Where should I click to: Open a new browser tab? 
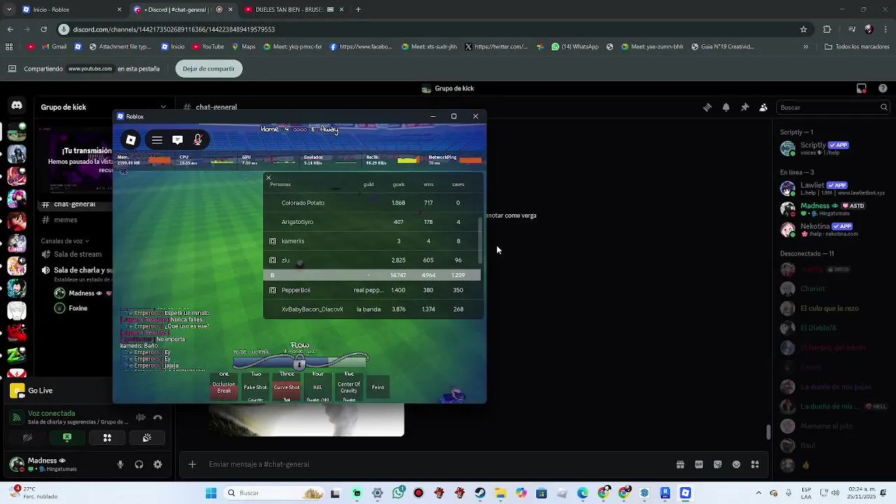point(358,10)
